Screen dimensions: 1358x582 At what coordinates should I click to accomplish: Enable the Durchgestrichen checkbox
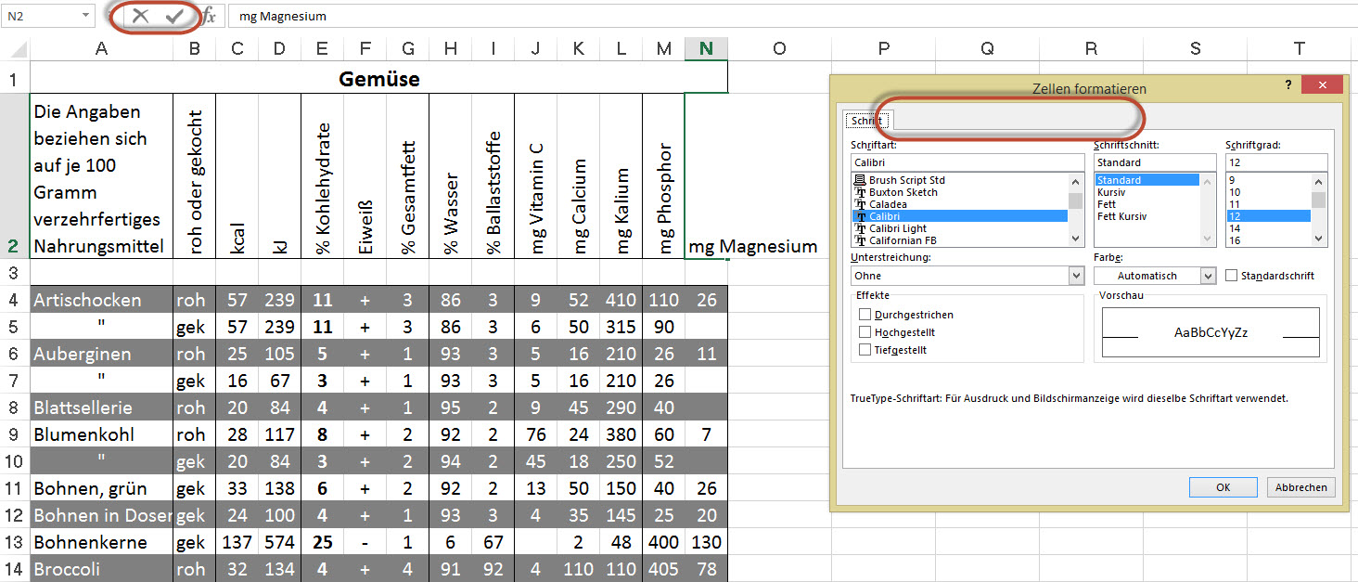[865, 315]
